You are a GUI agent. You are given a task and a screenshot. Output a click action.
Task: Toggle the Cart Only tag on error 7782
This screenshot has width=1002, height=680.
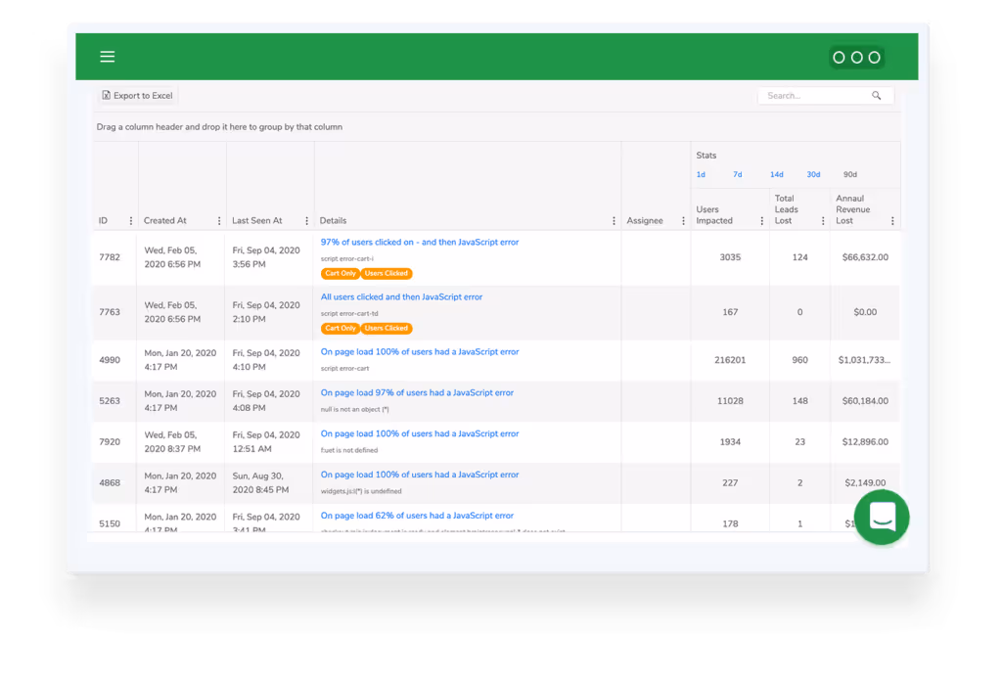click(x=340, y=273)
